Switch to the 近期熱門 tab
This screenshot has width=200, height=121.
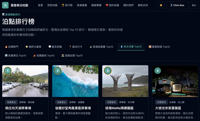click(x=12, y=47)
